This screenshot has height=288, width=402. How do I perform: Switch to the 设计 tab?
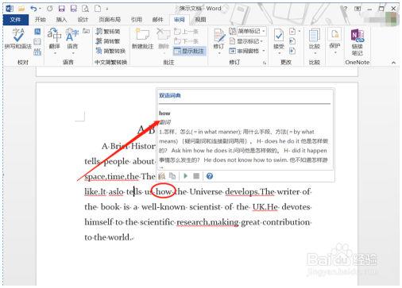tap(83, 20)
